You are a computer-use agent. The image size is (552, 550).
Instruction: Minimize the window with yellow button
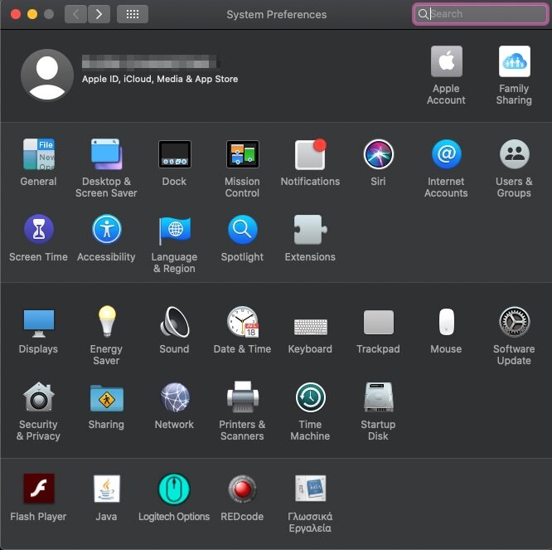tap(32, 14)
